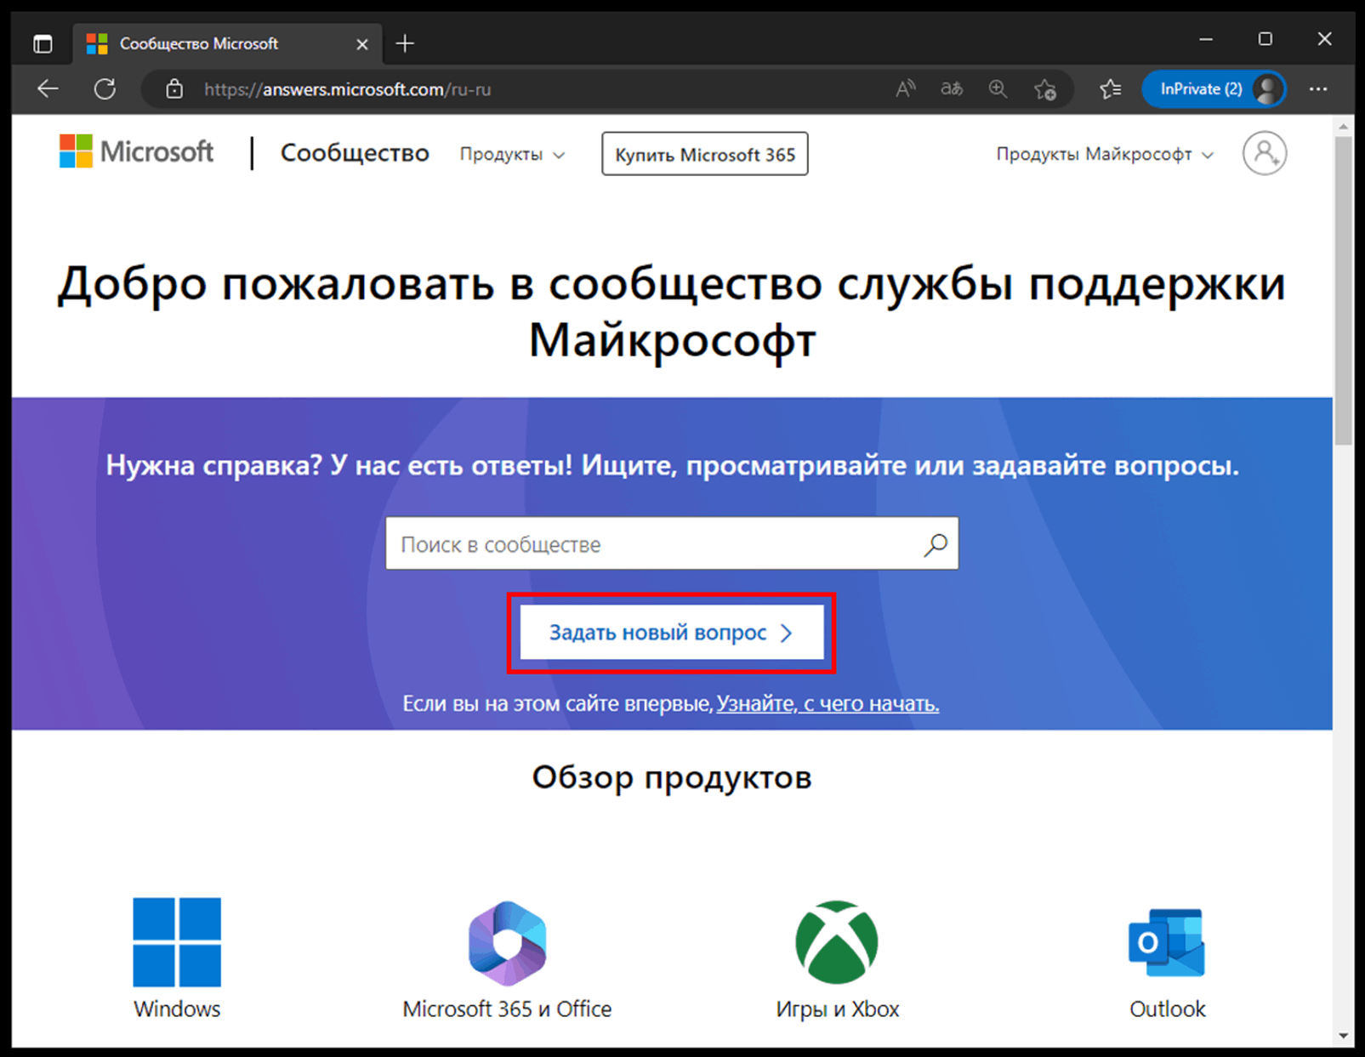Screen dimensions: 1365x1057
Task: Click the scrollbar down arrow
Action: point(1343,1036)
